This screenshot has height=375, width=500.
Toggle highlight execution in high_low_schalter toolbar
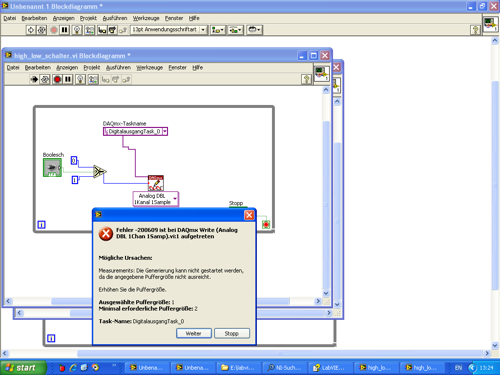click(x=81, y=80)
